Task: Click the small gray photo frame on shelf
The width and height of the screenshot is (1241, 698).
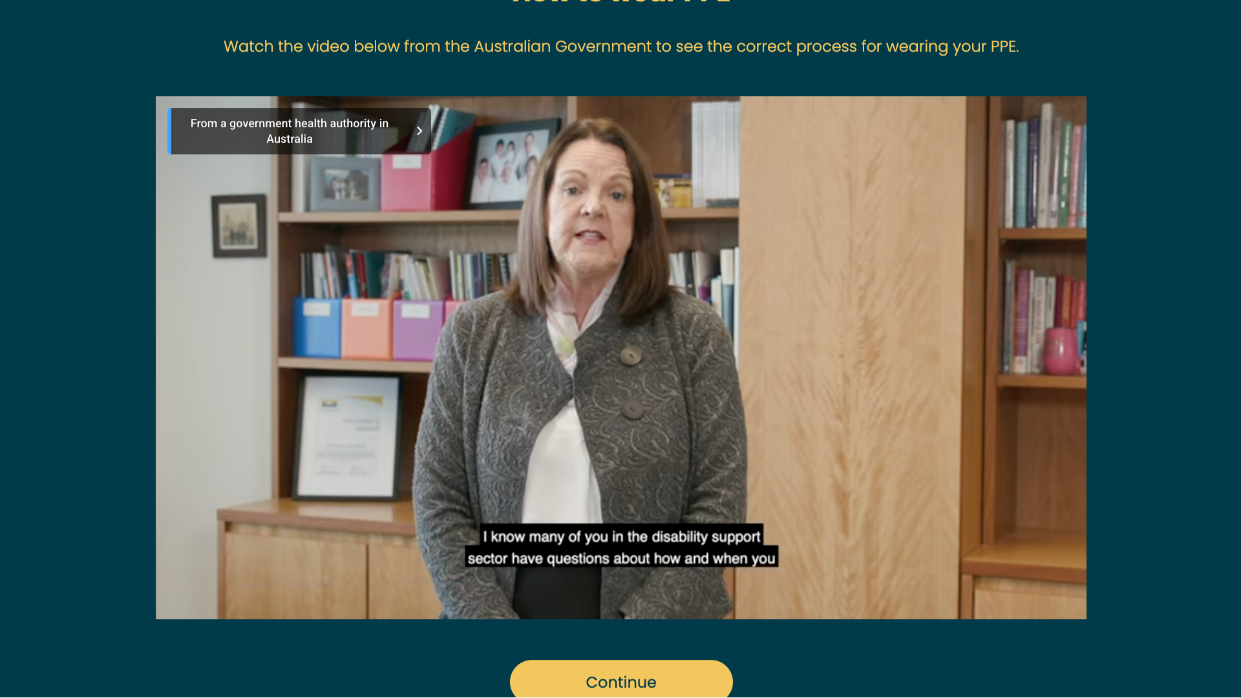Action: (345, 183)
